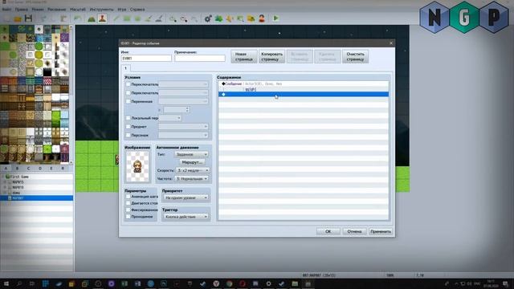
Task: Open the Локальный переключатель dropdown
Action: click(169, 118)
